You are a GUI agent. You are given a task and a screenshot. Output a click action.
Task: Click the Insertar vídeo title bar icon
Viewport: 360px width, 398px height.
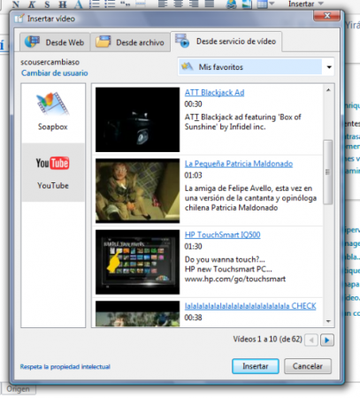[x=19, y=19]
